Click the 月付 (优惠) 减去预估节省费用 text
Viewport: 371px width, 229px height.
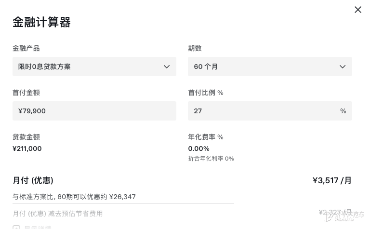57,213
